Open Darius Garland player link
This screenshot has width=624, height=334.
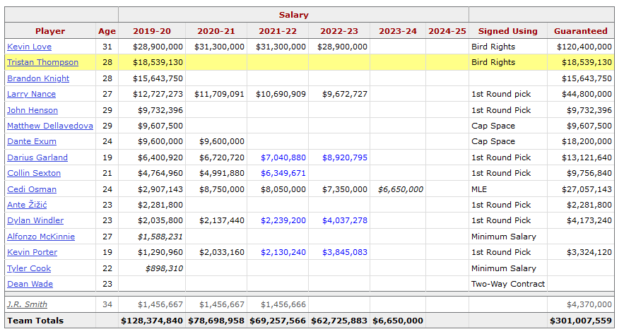click(x=37, y=157)
